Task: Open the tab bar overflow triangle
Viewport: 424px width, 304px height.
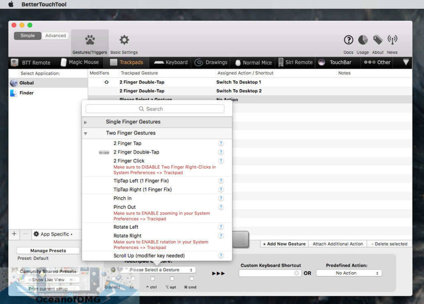Action: 406,62
